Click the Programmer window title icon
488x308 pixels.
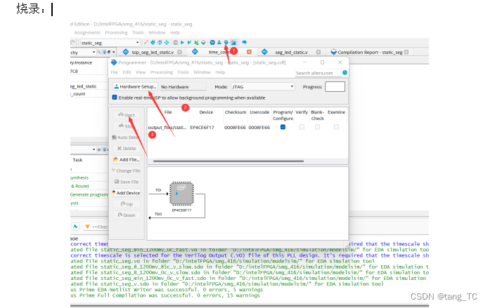114,62
